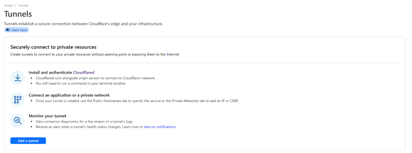The width and height of the screenshot is (412, 153).
Task: Click the download arrow icon beside Install step
Action: 18,78
